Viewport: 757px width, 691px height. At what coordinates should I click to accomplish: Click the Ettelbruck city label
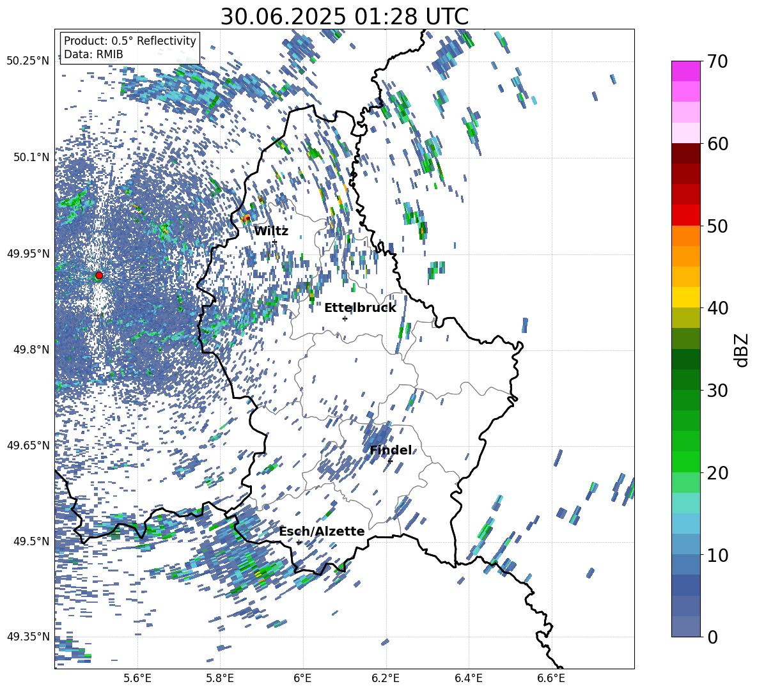click(x=360, y=308)
